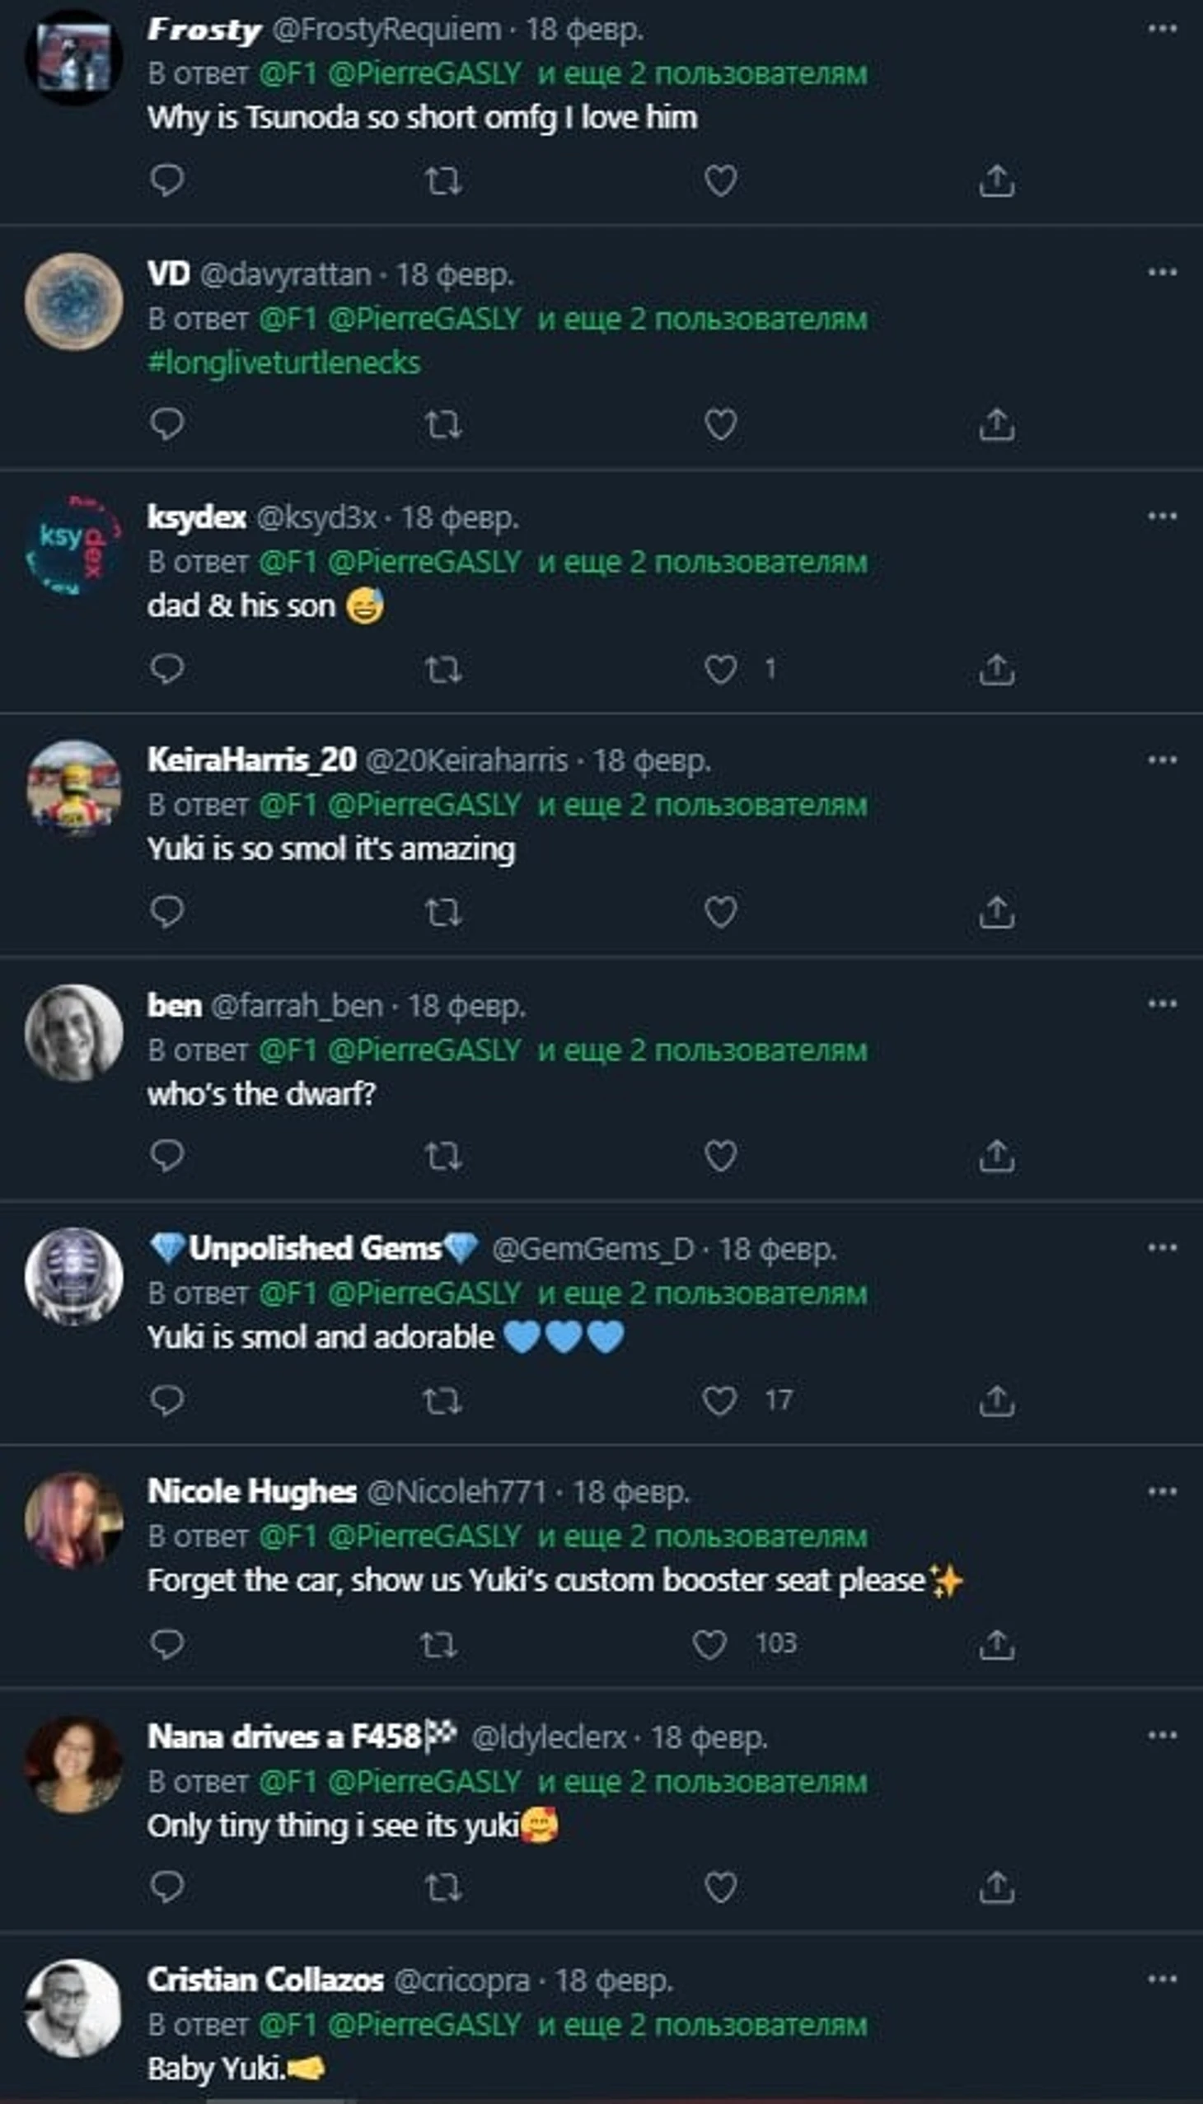Open more options for Frosty's tweet
The width and height of the screenshot is (1203, 2104).
(x=1162, y=30)
